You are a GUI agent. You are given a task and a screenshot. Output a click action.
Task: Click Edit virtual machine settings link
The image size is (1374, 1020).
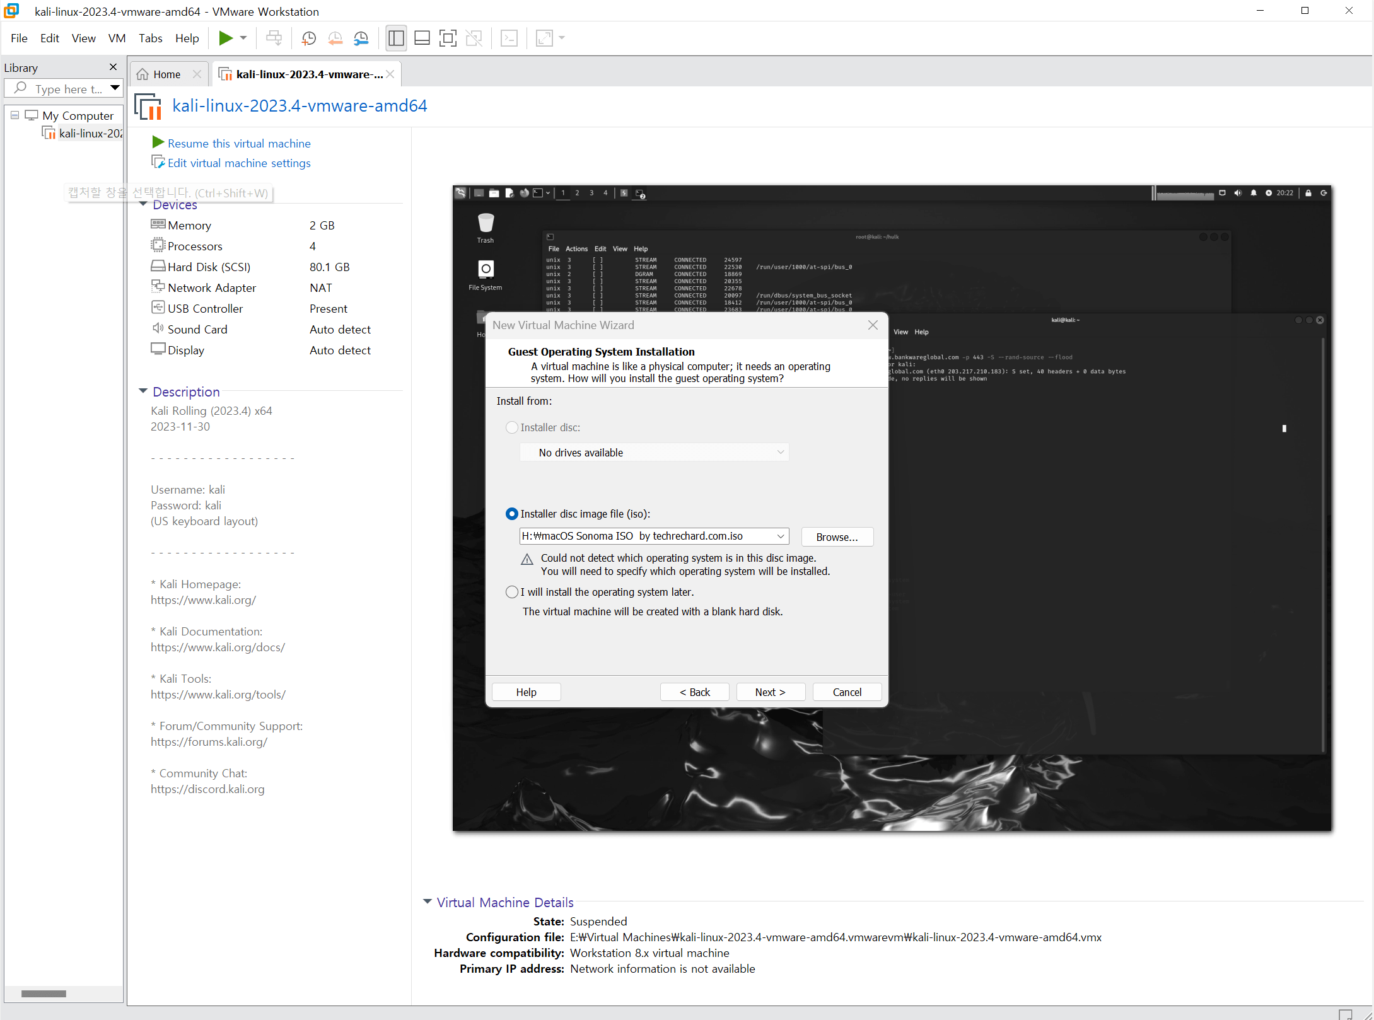(239, 163)
